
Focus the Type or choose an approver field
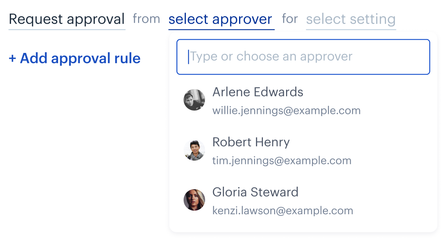point(303,57)
